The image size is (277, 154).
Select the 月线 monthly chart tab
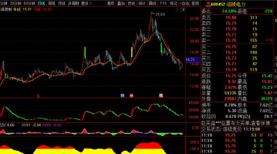[62, 3]
